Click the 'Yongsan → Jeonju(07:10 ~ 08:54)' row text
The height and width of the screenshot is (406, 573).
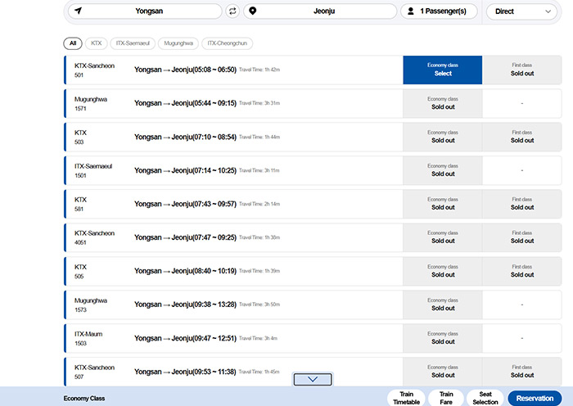coord(185,137)
